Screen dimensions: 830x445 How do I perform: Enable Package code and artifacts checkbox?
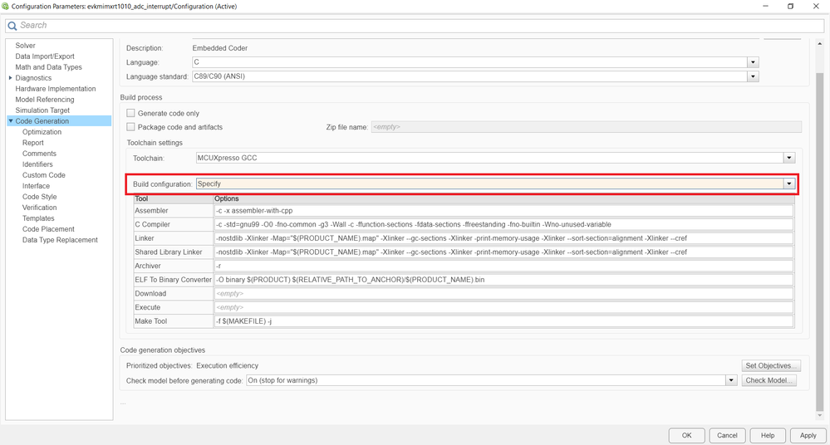(130, 127)
